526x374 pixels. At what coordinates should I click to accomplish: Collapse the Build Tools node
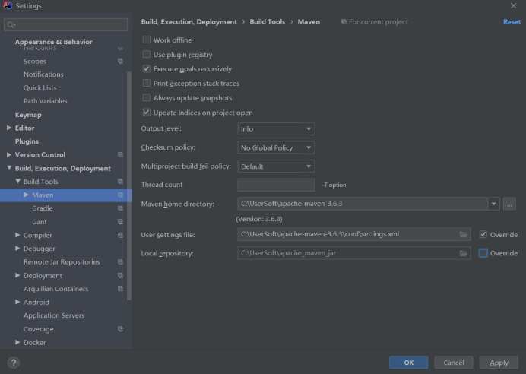17,181
